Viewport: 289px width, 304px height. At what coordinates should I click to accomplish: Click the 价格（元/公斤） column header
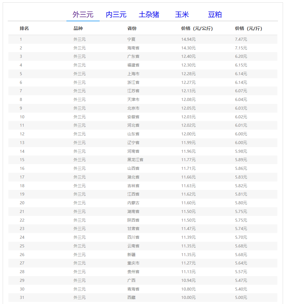pyautogui.click(x=197, y=28)
